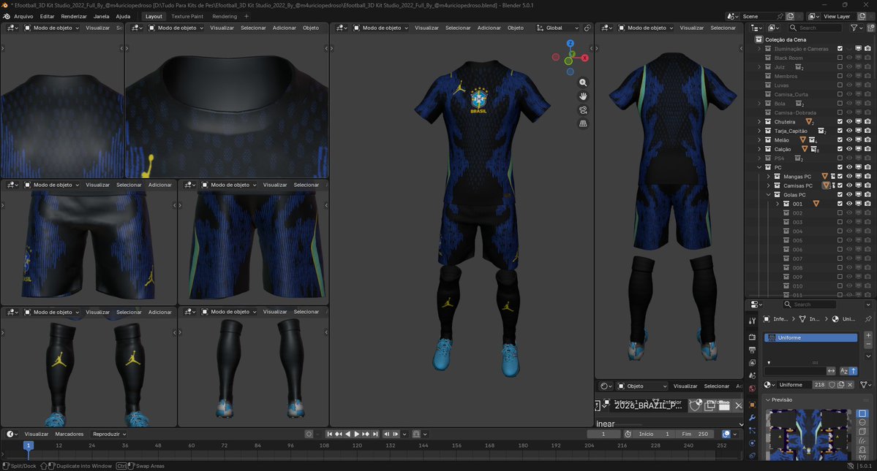Open Renderizar menu

point(74,16)
